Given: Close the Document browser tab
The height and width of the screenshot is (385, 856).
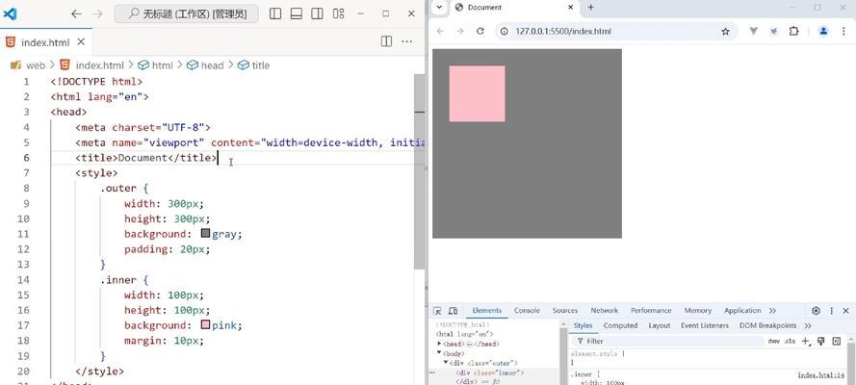Looking at the screenshot, I should (571, 7).
